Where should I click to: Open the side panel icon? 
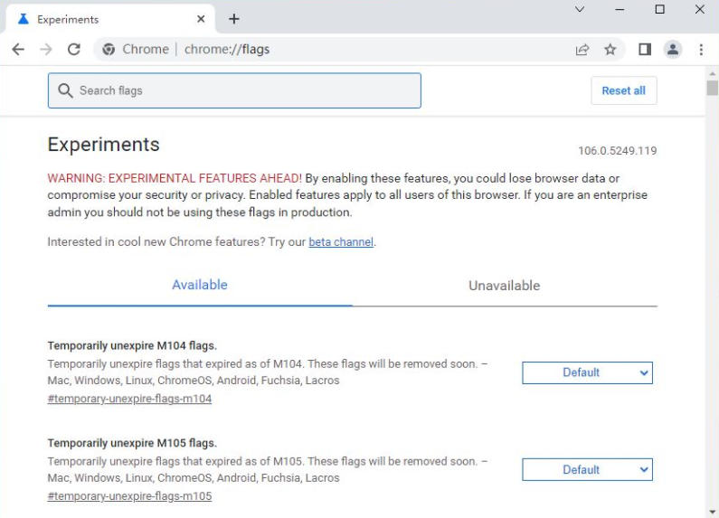pos(645,49)
